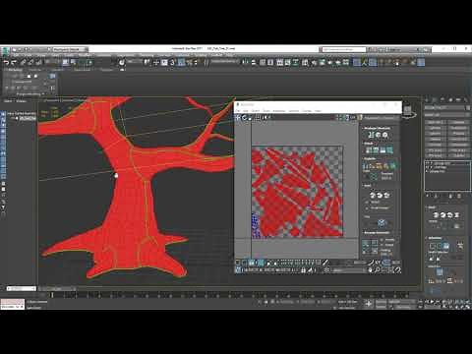Open the Selected key filter dropdown
This screenshot has width=472, height=354.
point(401,302)
